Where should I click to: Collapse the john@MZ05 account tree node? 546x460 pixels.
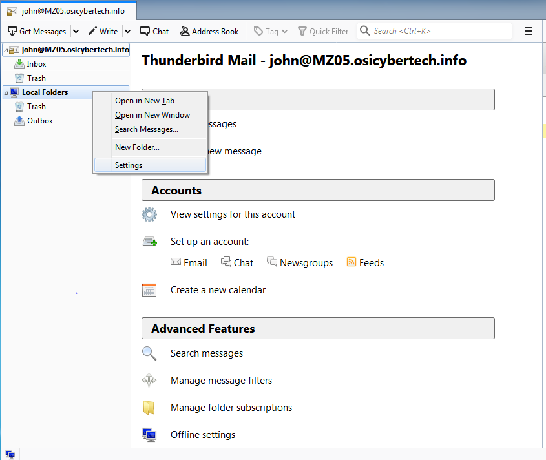[6, 50]
